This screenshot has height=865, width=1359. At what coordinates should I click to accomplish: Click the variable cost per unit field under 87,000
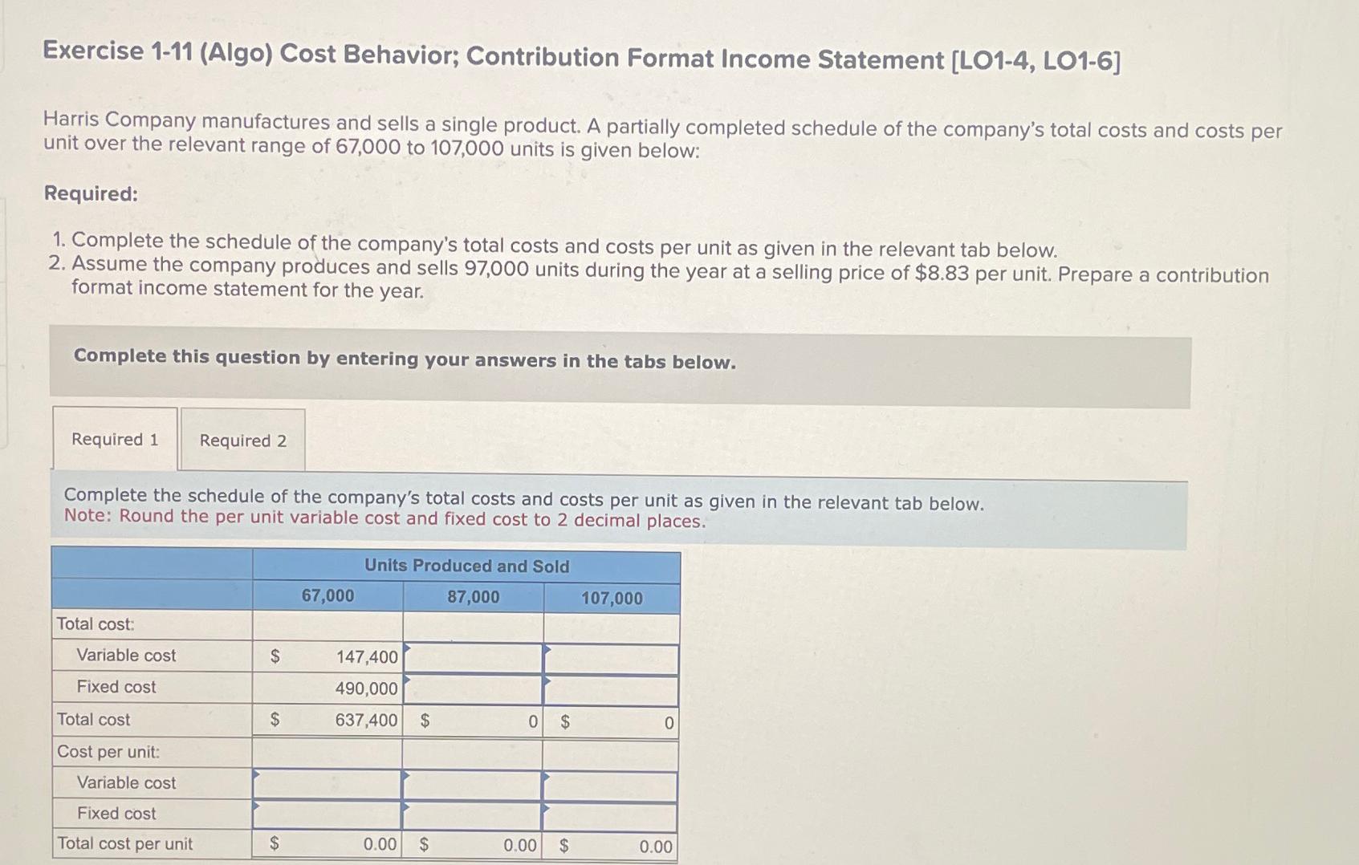click(x=474, y=783)
